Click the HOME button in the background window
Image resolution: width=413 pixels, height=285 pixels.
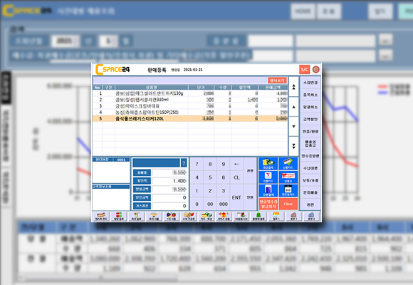coord(303,11)
